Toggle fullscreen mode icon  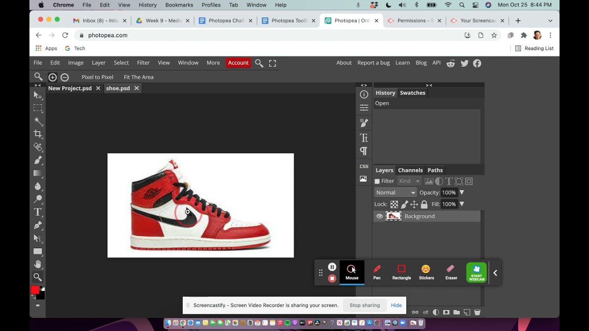(272, 63)
